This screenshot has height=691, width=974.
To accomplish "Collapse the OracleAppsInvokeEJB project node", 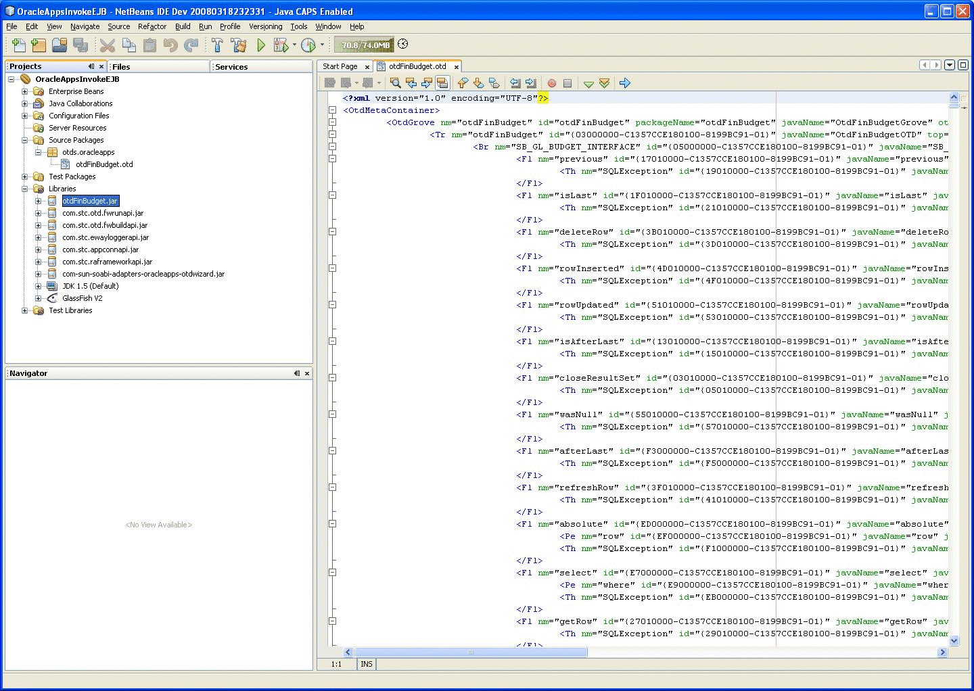I will (11, 79).
